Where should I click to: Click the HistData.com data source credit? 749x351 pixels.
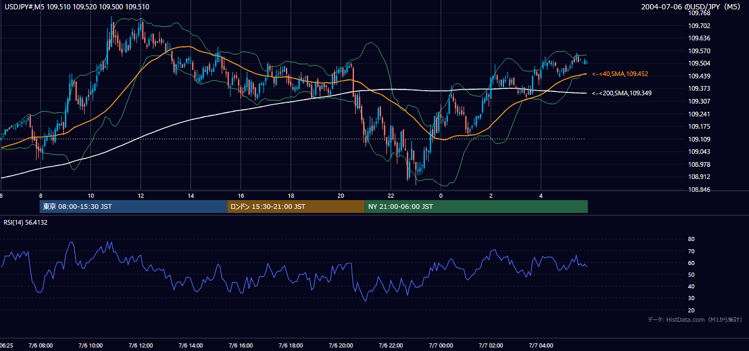(695, 319)
